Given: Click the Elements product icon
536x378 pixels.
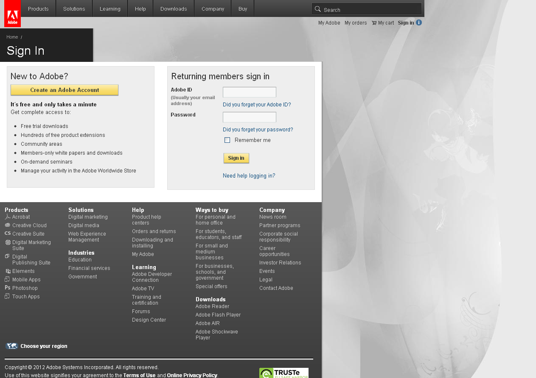Looking at the screenshot, I should (8, 271).
